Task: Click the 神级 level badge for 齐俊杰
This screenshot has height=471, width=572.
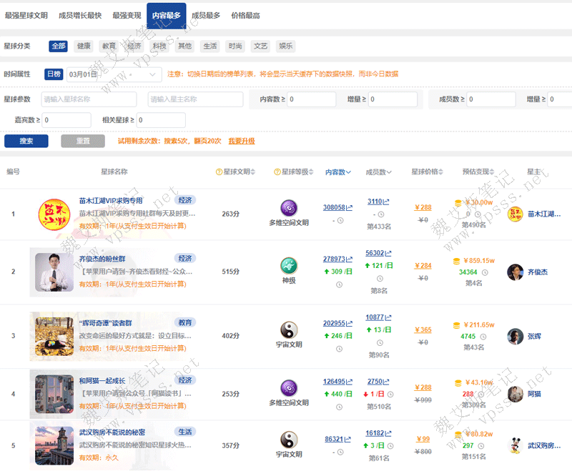Action: coord(289,266)
